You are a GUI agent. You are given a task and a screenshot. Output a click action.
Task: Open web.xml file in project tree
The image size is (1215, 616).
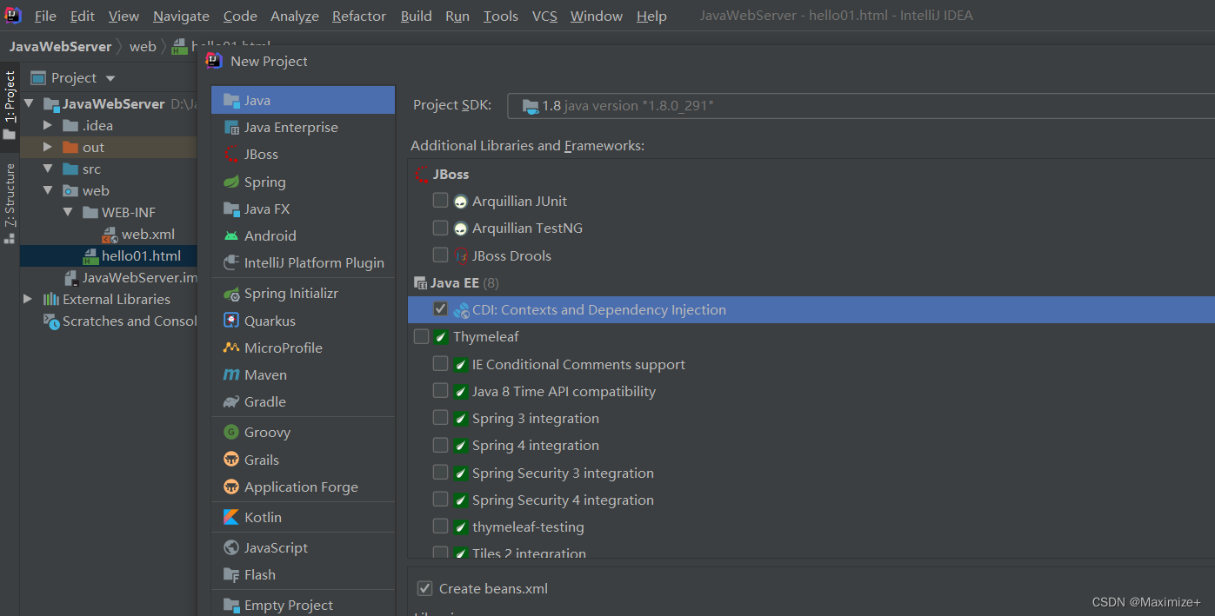point(148,234)
